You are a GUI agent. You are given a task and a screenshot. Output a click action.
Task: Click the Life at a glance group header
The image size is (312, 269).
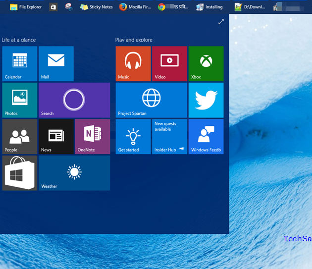(x=19, y=40)
